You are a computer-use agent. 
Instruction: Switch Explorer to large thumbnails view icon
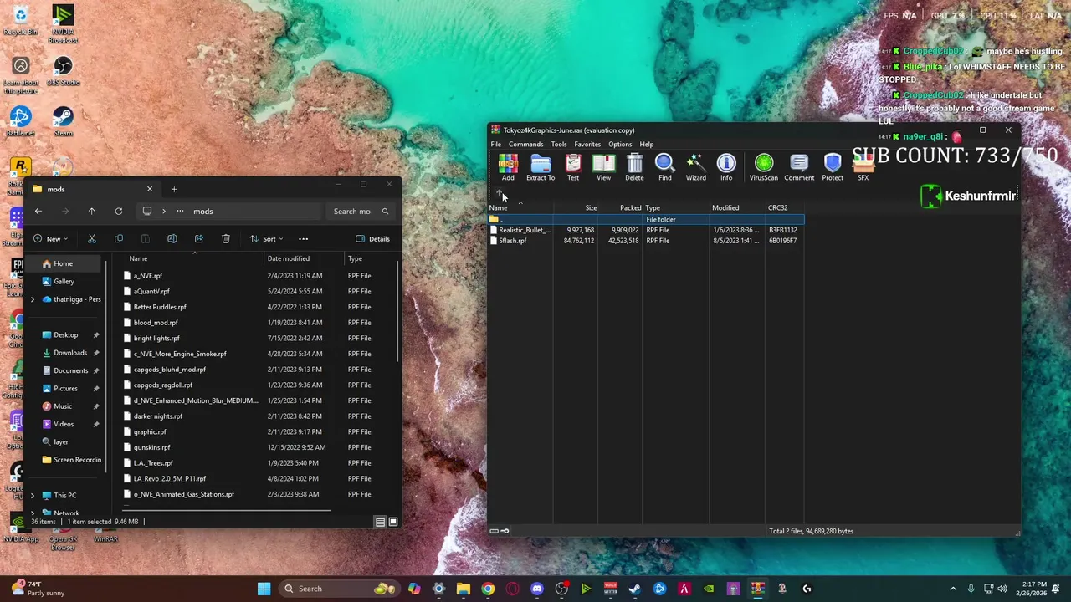pos(393,522)
